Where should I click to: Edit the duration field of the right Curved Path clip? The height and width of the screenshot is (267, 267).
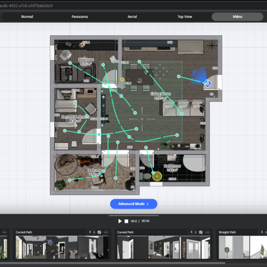tap(193, 232)
